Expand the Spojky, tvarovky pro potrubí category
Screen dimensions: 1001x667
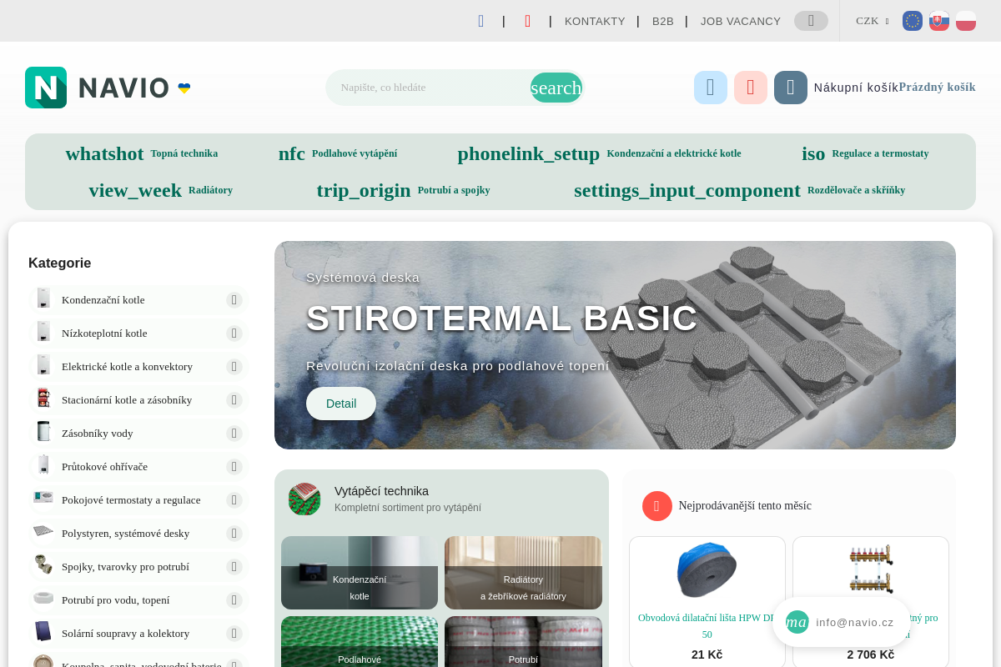(234, 567)
